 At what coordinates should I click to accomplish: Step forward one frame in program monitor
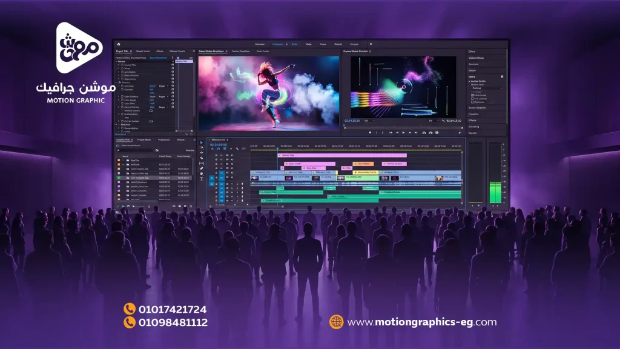tap(410, 133)
